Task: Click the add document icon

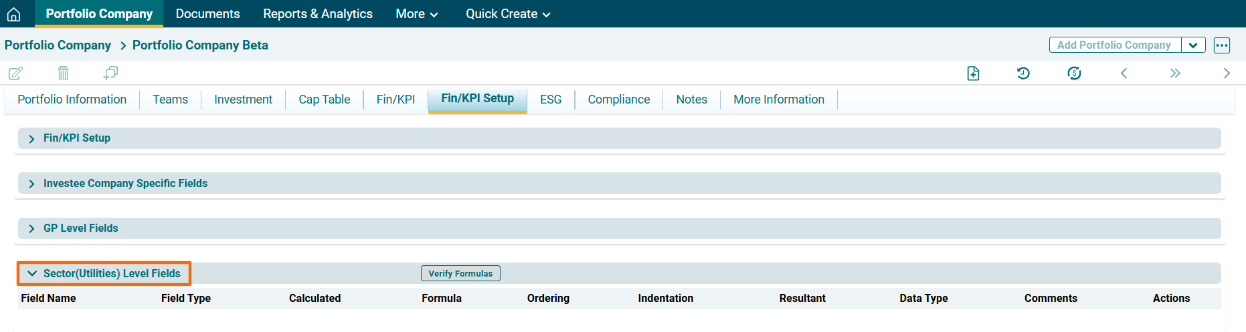Action: point(973,73)
